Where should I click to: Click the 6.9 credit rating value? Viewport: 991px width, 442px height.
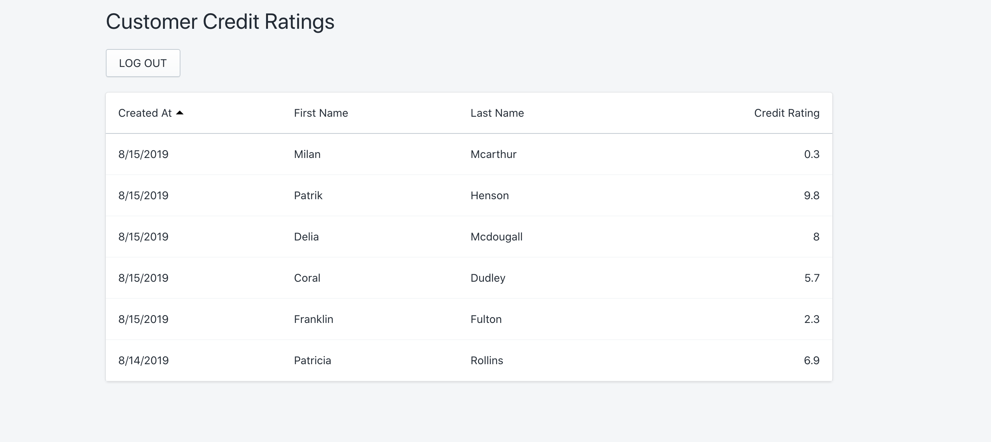click(x=812, y=361)
